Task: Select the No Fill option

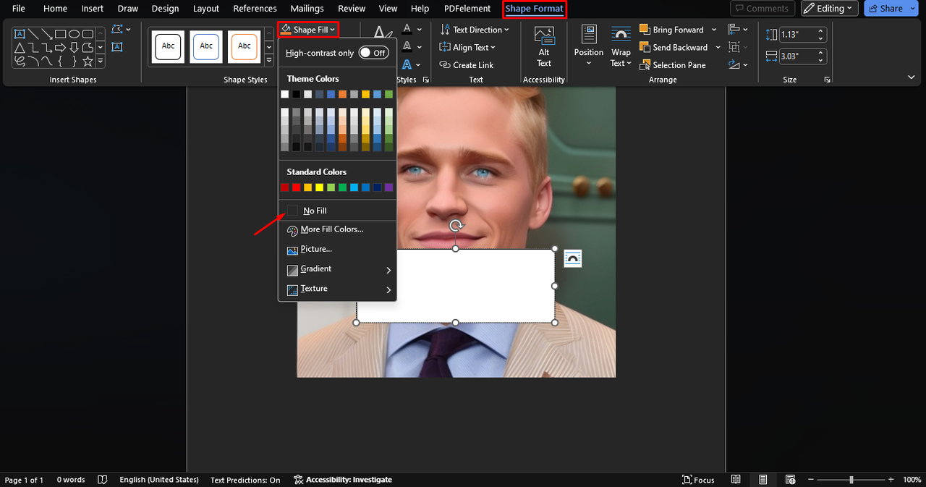Action: click(x=315, y=211)
